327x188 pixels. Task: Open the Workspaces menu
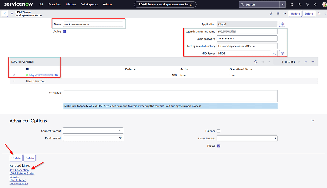tap(89, 4)
